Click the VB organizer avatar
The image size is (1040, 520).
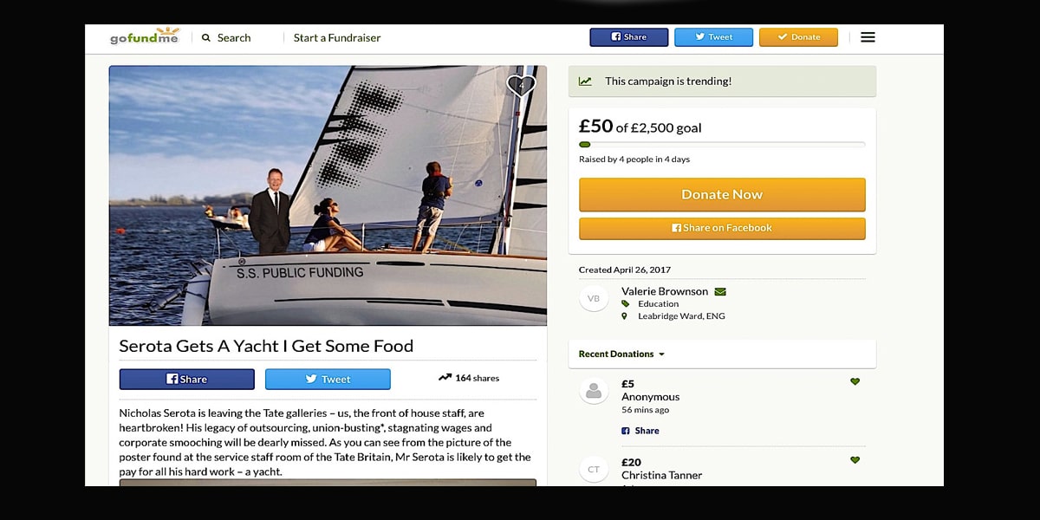point(594,298)
